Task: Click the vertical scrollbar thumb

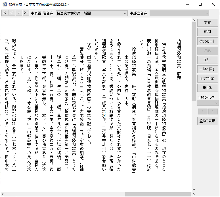Action: click(194, 62)
